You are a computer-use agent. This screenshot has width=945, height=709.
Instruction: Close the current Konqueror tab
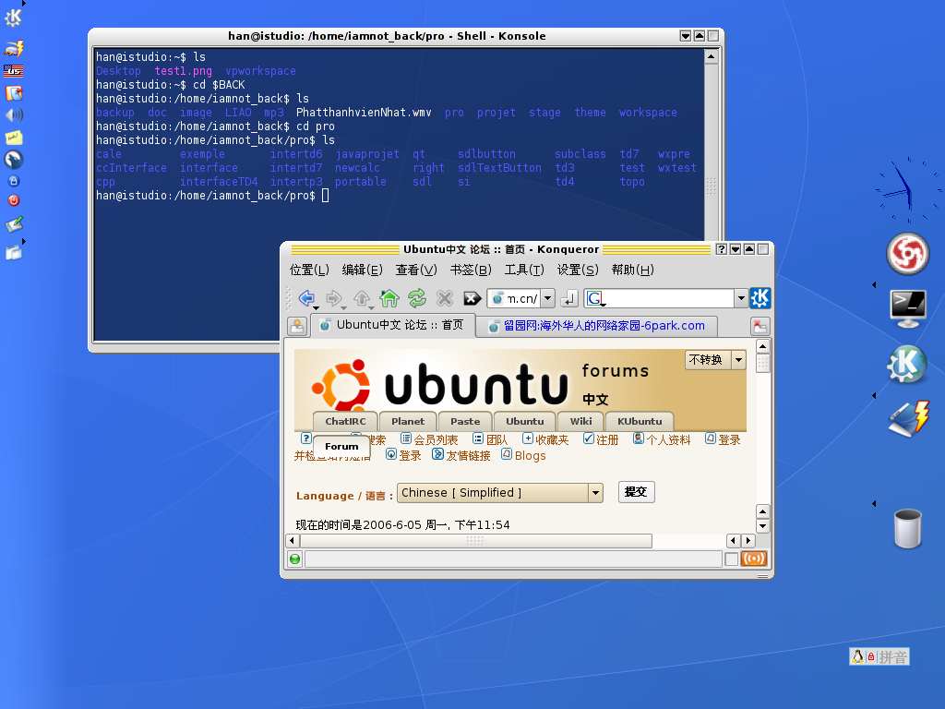pos(760,326)
